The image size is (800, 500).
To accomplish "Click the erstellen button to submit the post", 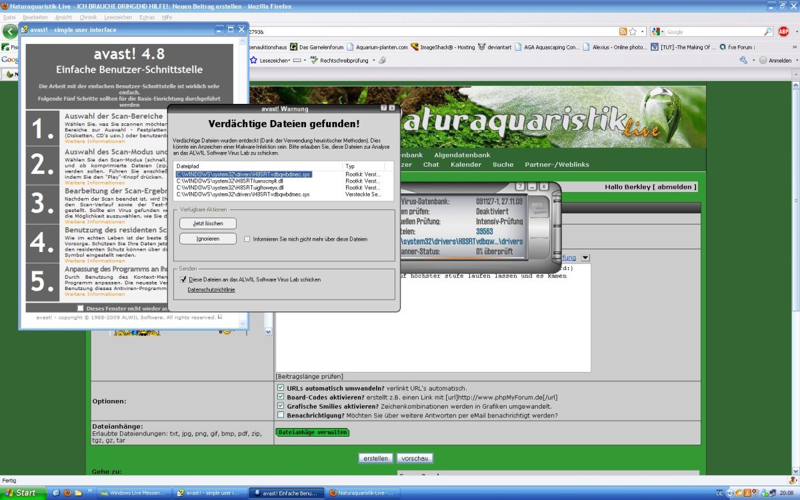I will 376,458.
